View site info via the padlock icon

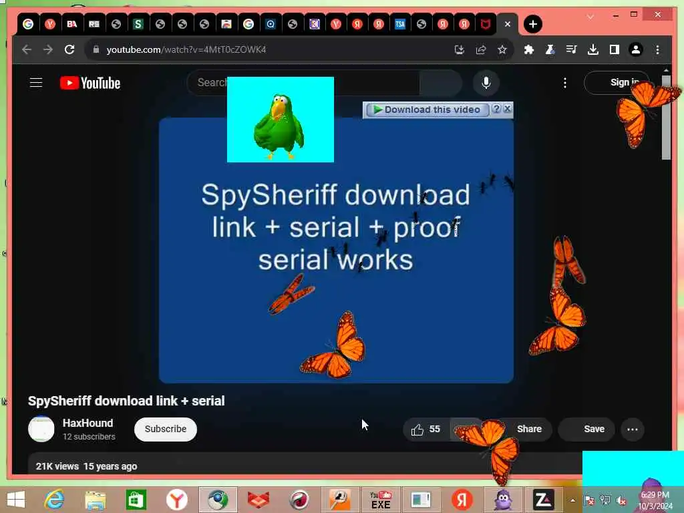[96, 49]
